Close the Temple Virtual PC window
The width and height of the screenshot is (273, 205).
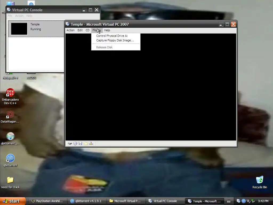tap(233, 24)
